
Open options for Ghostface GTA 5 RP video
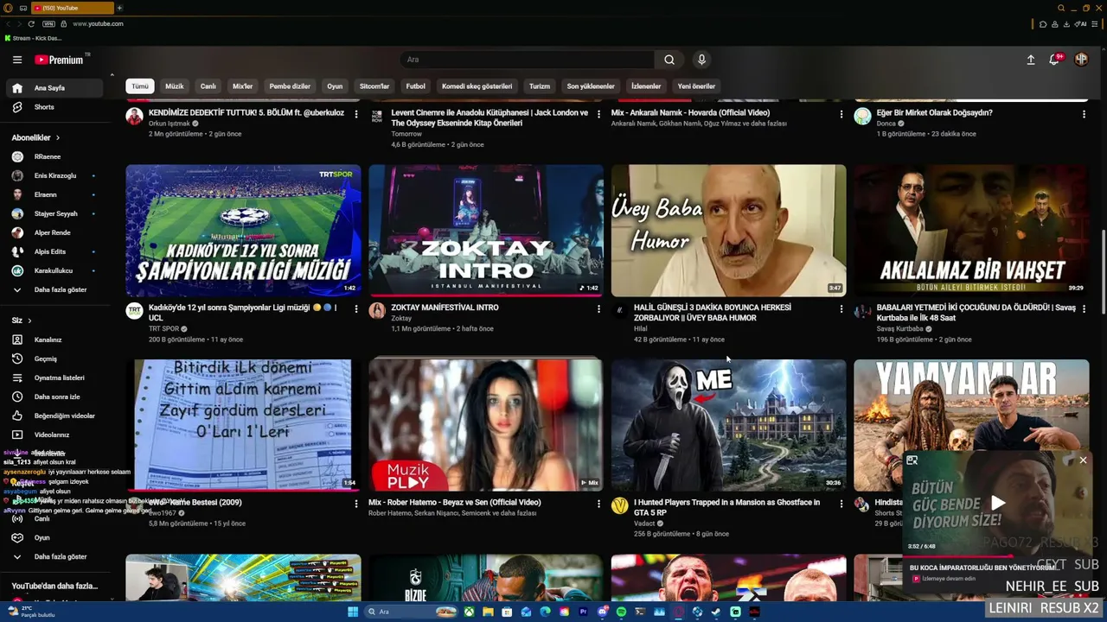pyautogui.click(x=841, y=503)
